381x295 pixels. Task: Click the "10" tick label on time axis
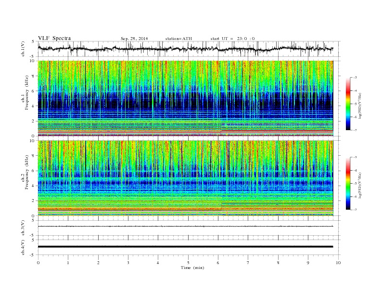pyautogui.click(x=338, y=263)
